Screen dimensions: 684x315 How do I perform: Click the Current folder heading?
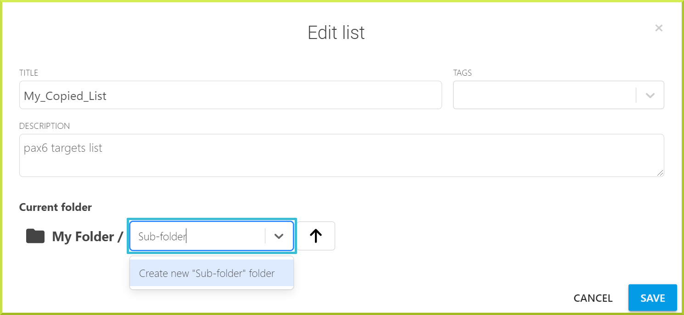[x=56, y=207]
